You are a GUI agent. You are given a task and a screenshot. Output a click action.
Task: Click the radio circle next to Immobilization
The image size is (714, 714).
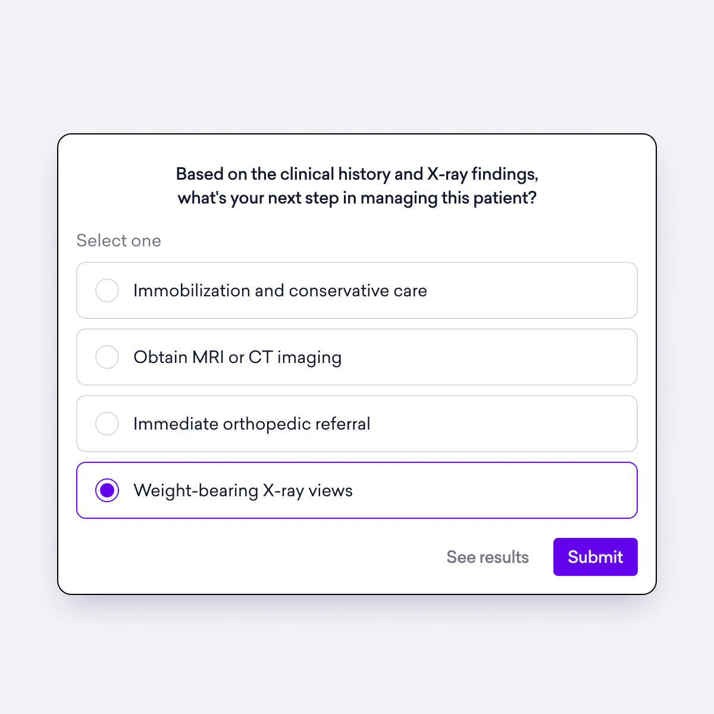click(x=107, y=290)
